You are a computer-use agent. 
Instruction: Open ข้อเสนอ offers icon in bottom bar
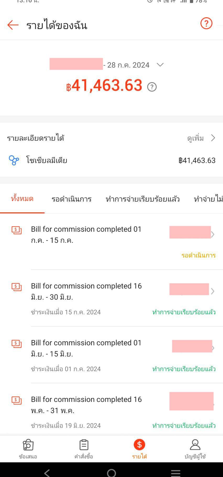tap(28, 445)
